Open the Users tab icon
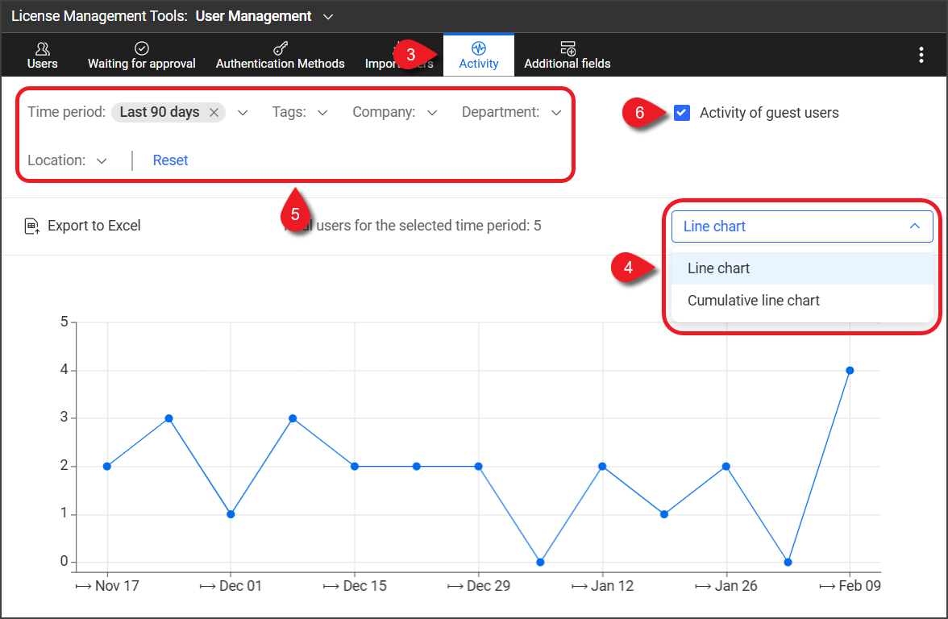The width and height of the screenshot is (948, 619). coord(42,49)
